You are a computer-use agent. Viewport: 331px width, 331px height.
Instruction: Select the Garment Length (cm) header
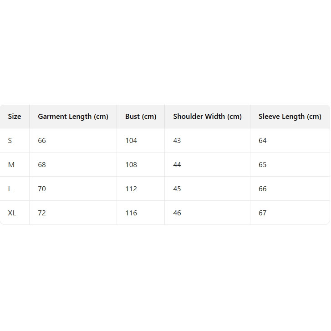[73, 117]
